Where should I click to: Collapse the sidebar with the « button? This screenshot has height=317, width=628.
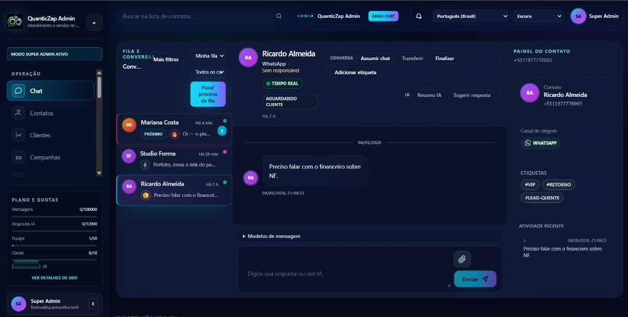(x=94, y=23)
